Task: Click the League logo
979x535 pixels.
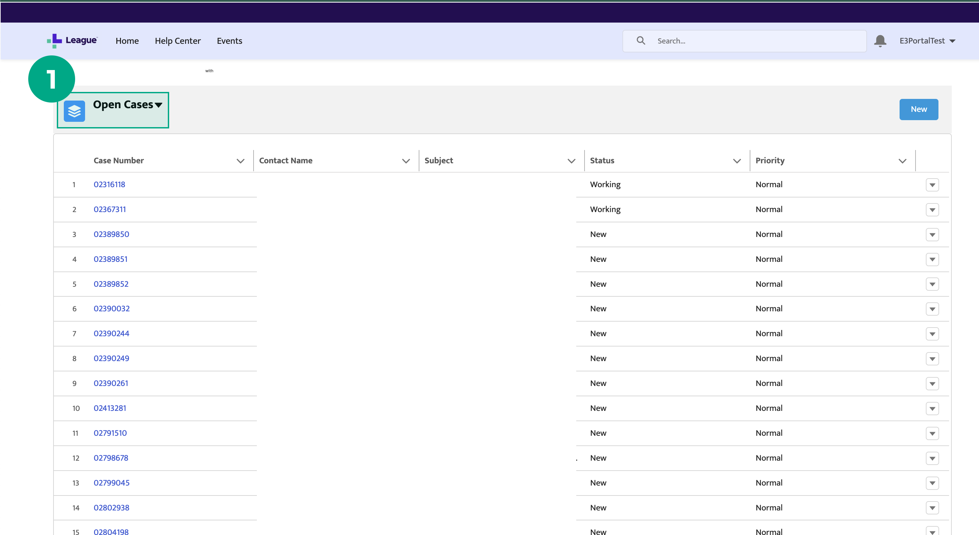Action: tap(72, 40)
